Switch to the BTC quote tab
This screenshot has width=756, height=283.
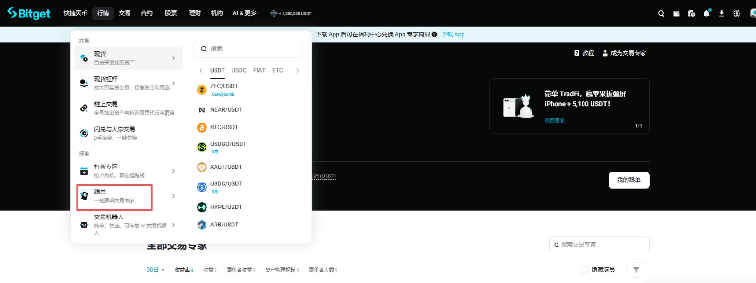click(x=277, y=70)
